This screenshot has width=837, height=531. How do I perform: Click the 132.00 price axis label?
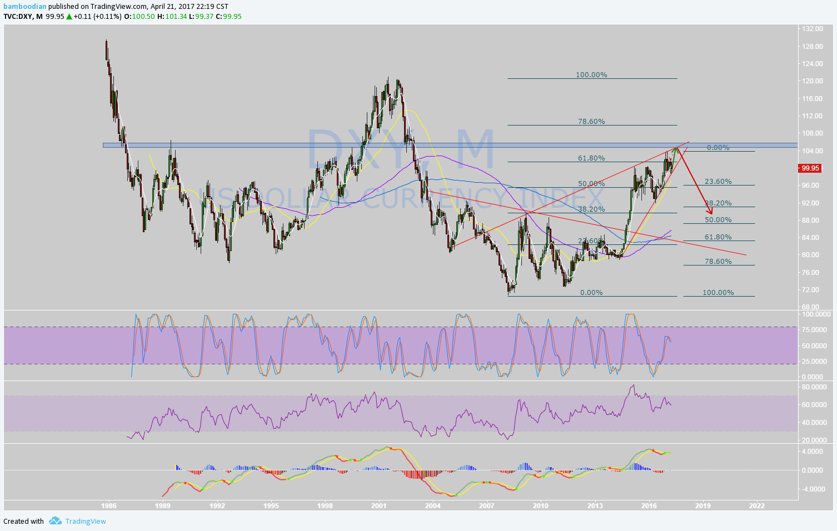813,29
